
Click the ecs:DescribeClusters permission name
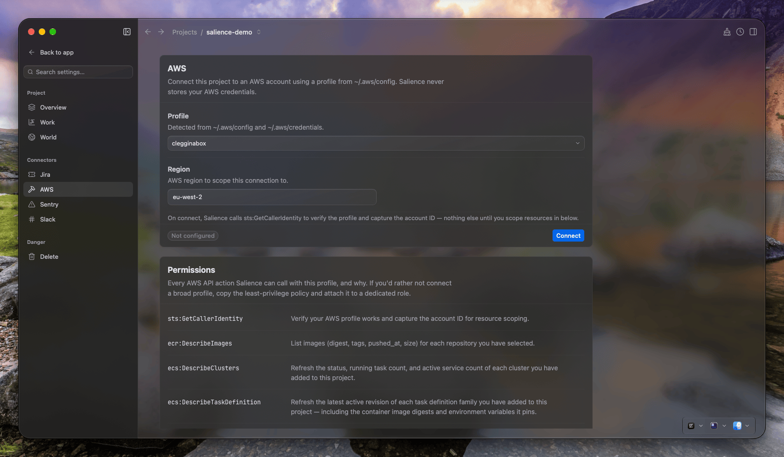(x=203, y=368)
